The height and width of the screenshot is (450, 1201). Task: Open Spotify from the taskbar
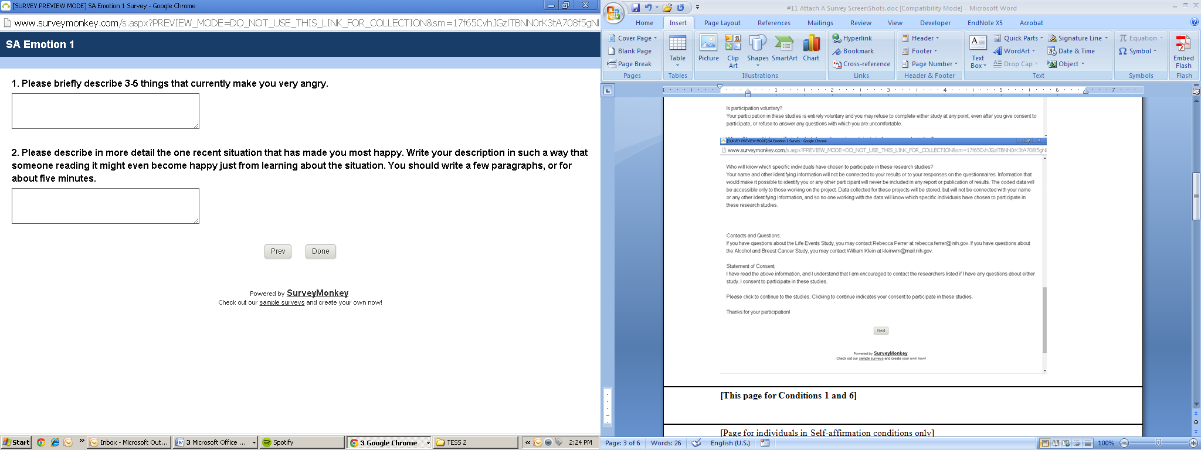coord(302,442)
